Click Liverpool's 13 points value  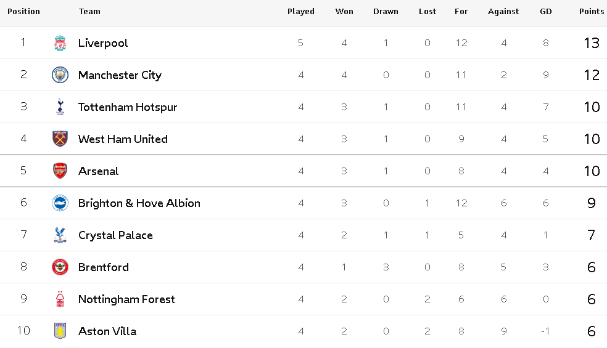tap(592, 43)
